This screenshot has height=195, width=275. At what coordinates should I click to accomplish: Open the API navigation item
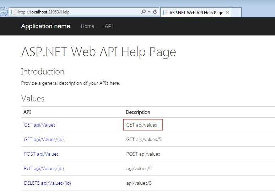coord(109,26)
